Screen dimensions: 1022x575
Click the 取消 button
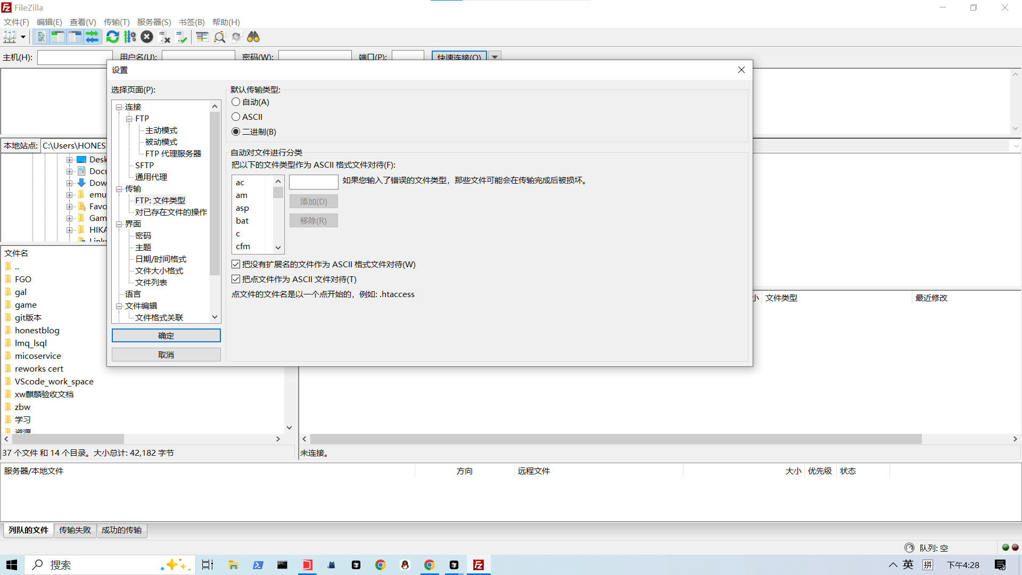[x=166, y=355]
